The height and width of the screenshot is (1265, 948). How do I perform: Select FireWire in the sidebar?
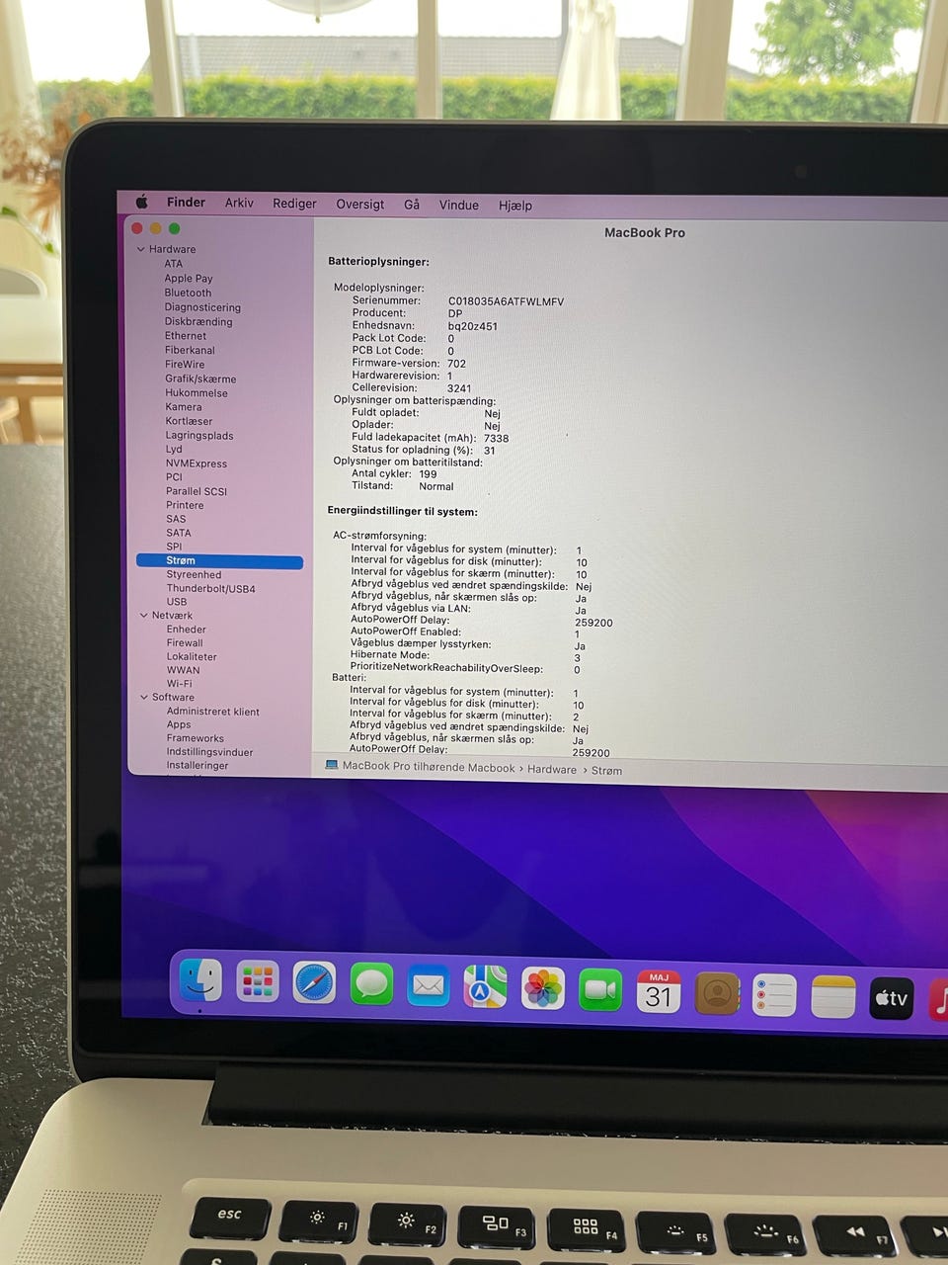(x=185, y=364)
